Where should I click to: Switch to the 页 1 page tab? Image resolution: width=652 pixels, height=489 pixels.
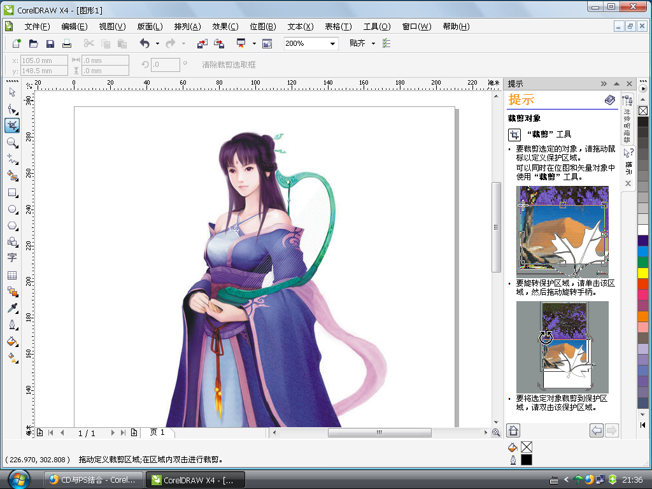[x=157, y=432]
